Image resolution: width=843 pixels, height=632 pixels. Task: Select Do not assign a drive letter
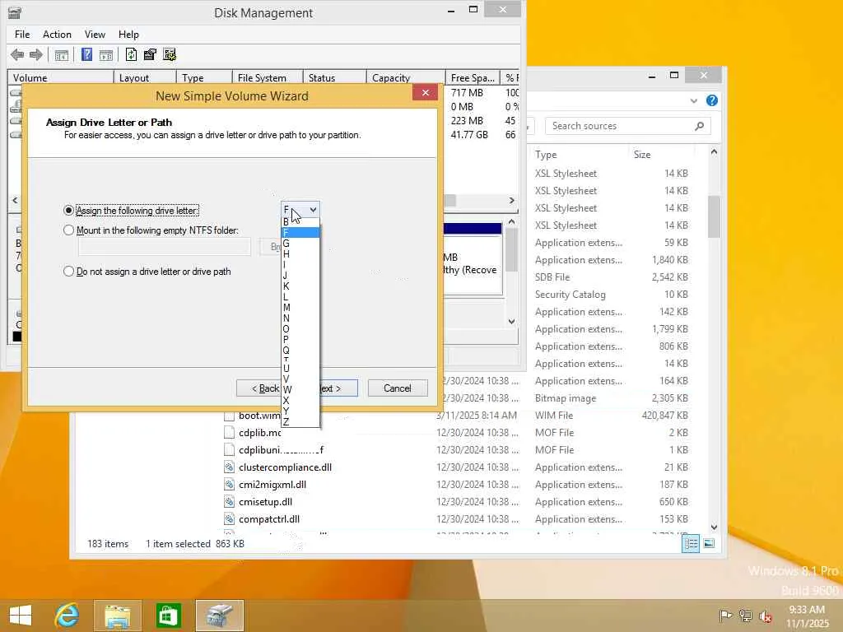68,272
